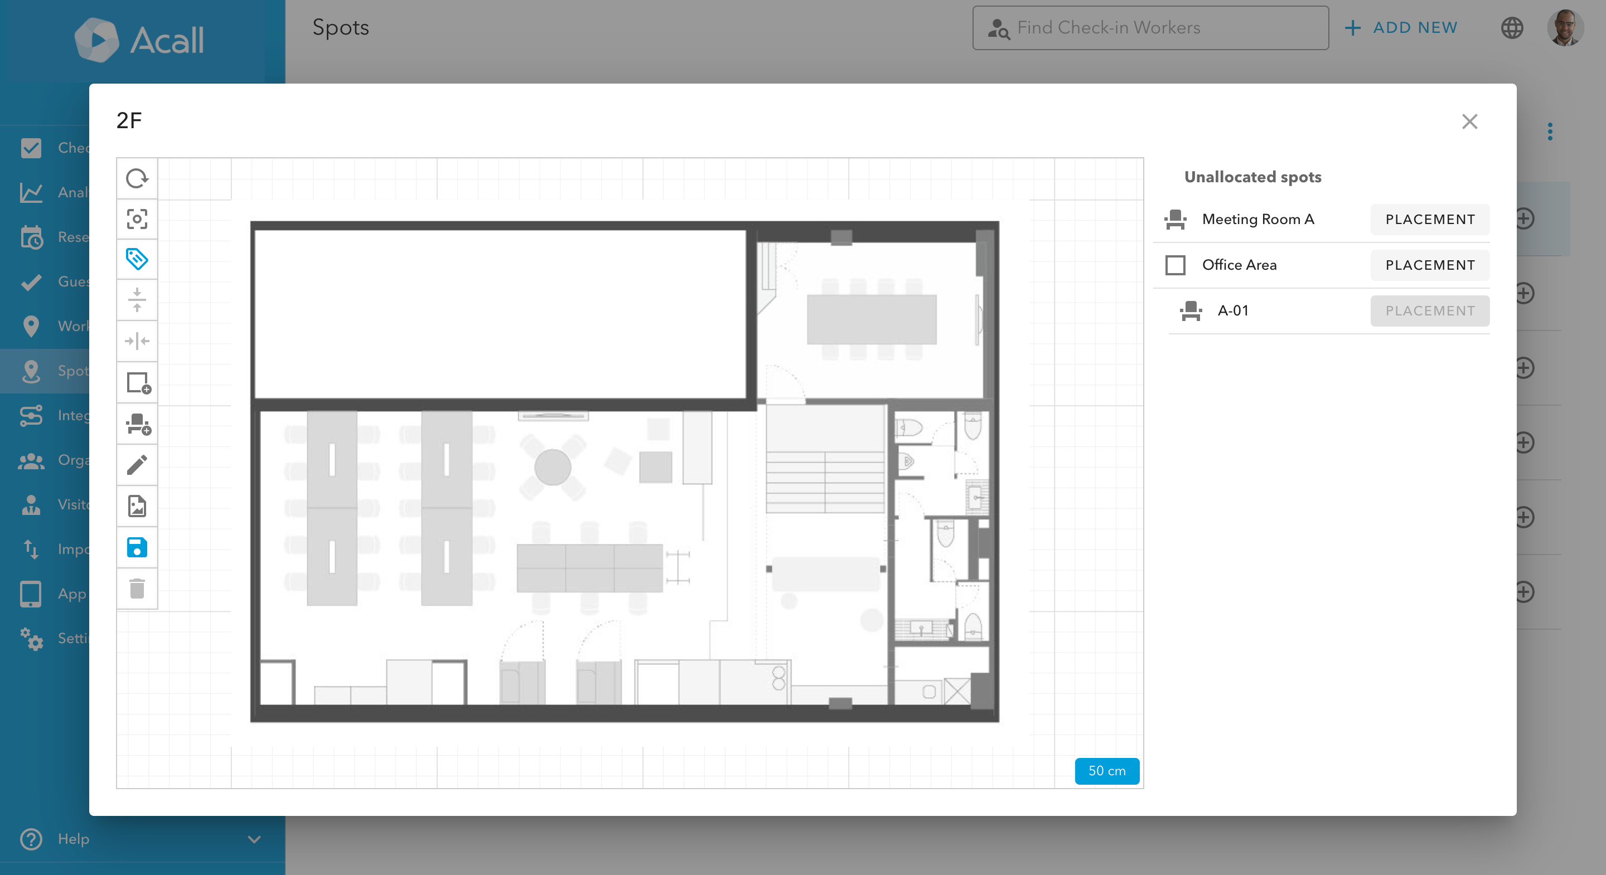
Task: Open the language globe menu
Action: tap(1511, 27)
